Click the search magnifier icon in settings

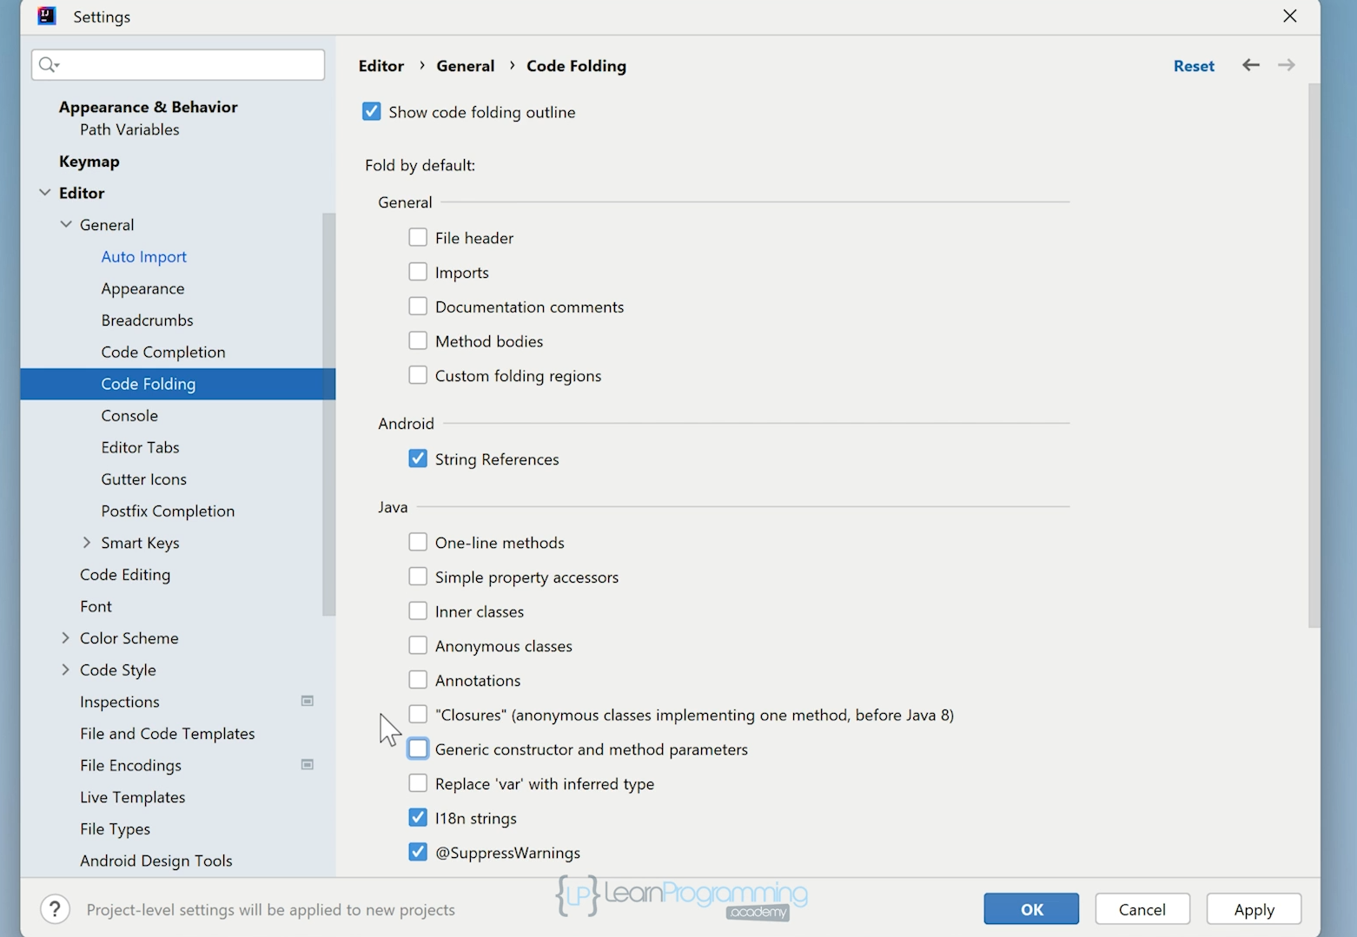(48, 65)
